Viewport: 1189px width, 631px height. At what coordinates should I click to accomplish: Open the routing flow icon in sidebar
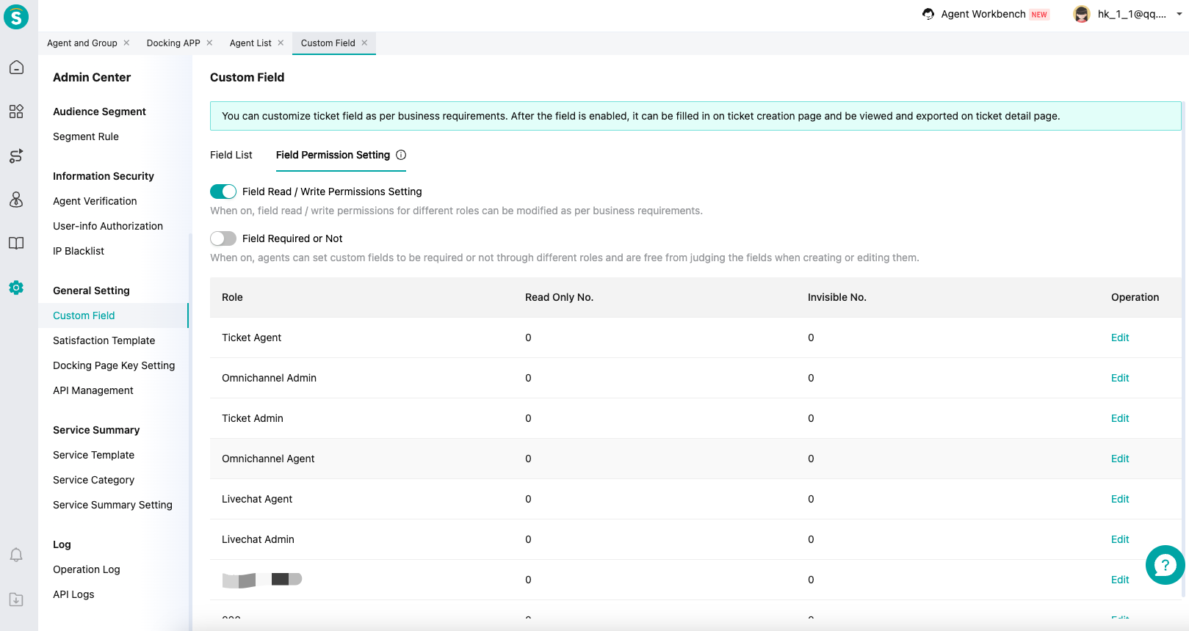tap(16, 156)
